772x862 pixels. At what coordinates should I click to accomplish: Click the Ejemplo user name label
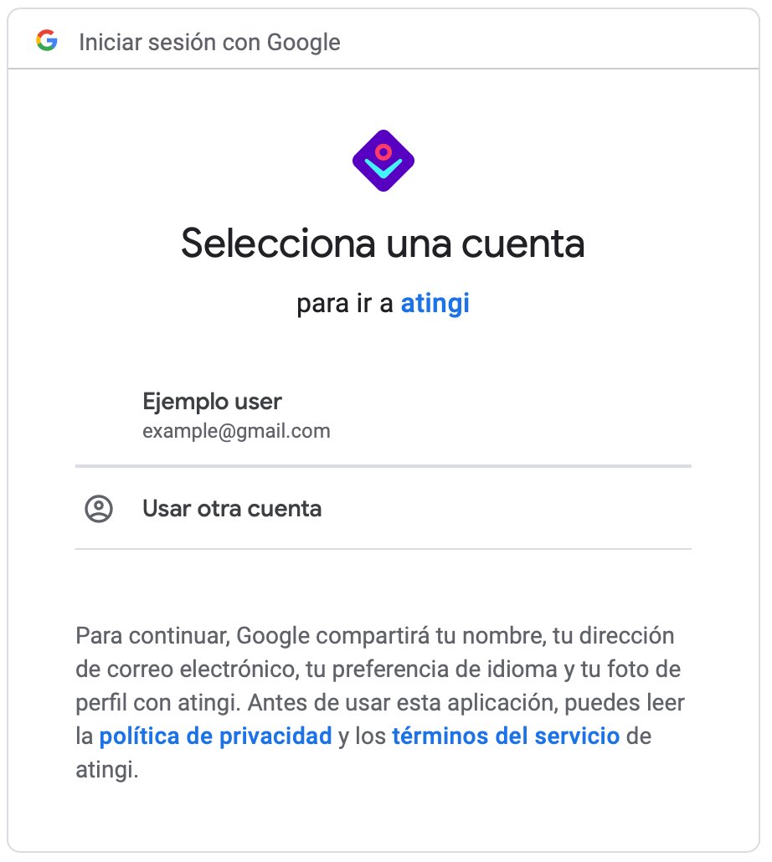tap(212, 402)
